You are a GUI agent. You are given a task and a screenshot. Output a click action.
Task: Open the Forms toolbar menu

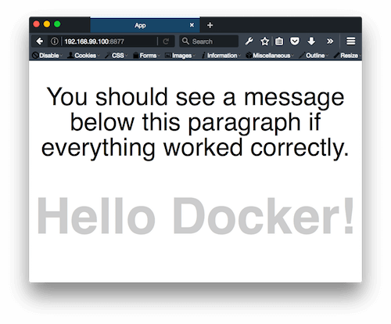pos(146,56)
